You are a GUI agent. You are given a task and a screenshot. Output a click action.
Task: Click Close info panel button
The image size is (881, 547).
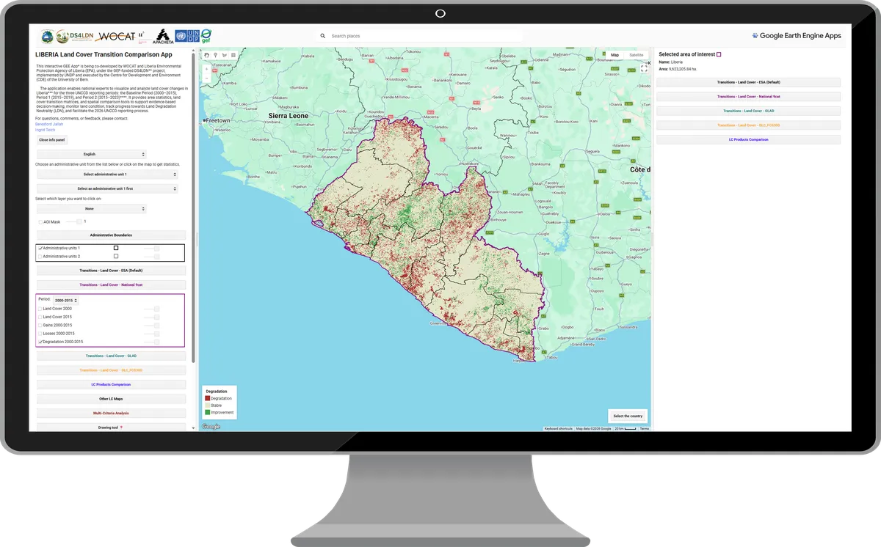pyautogui.click(x=52, y=139)
